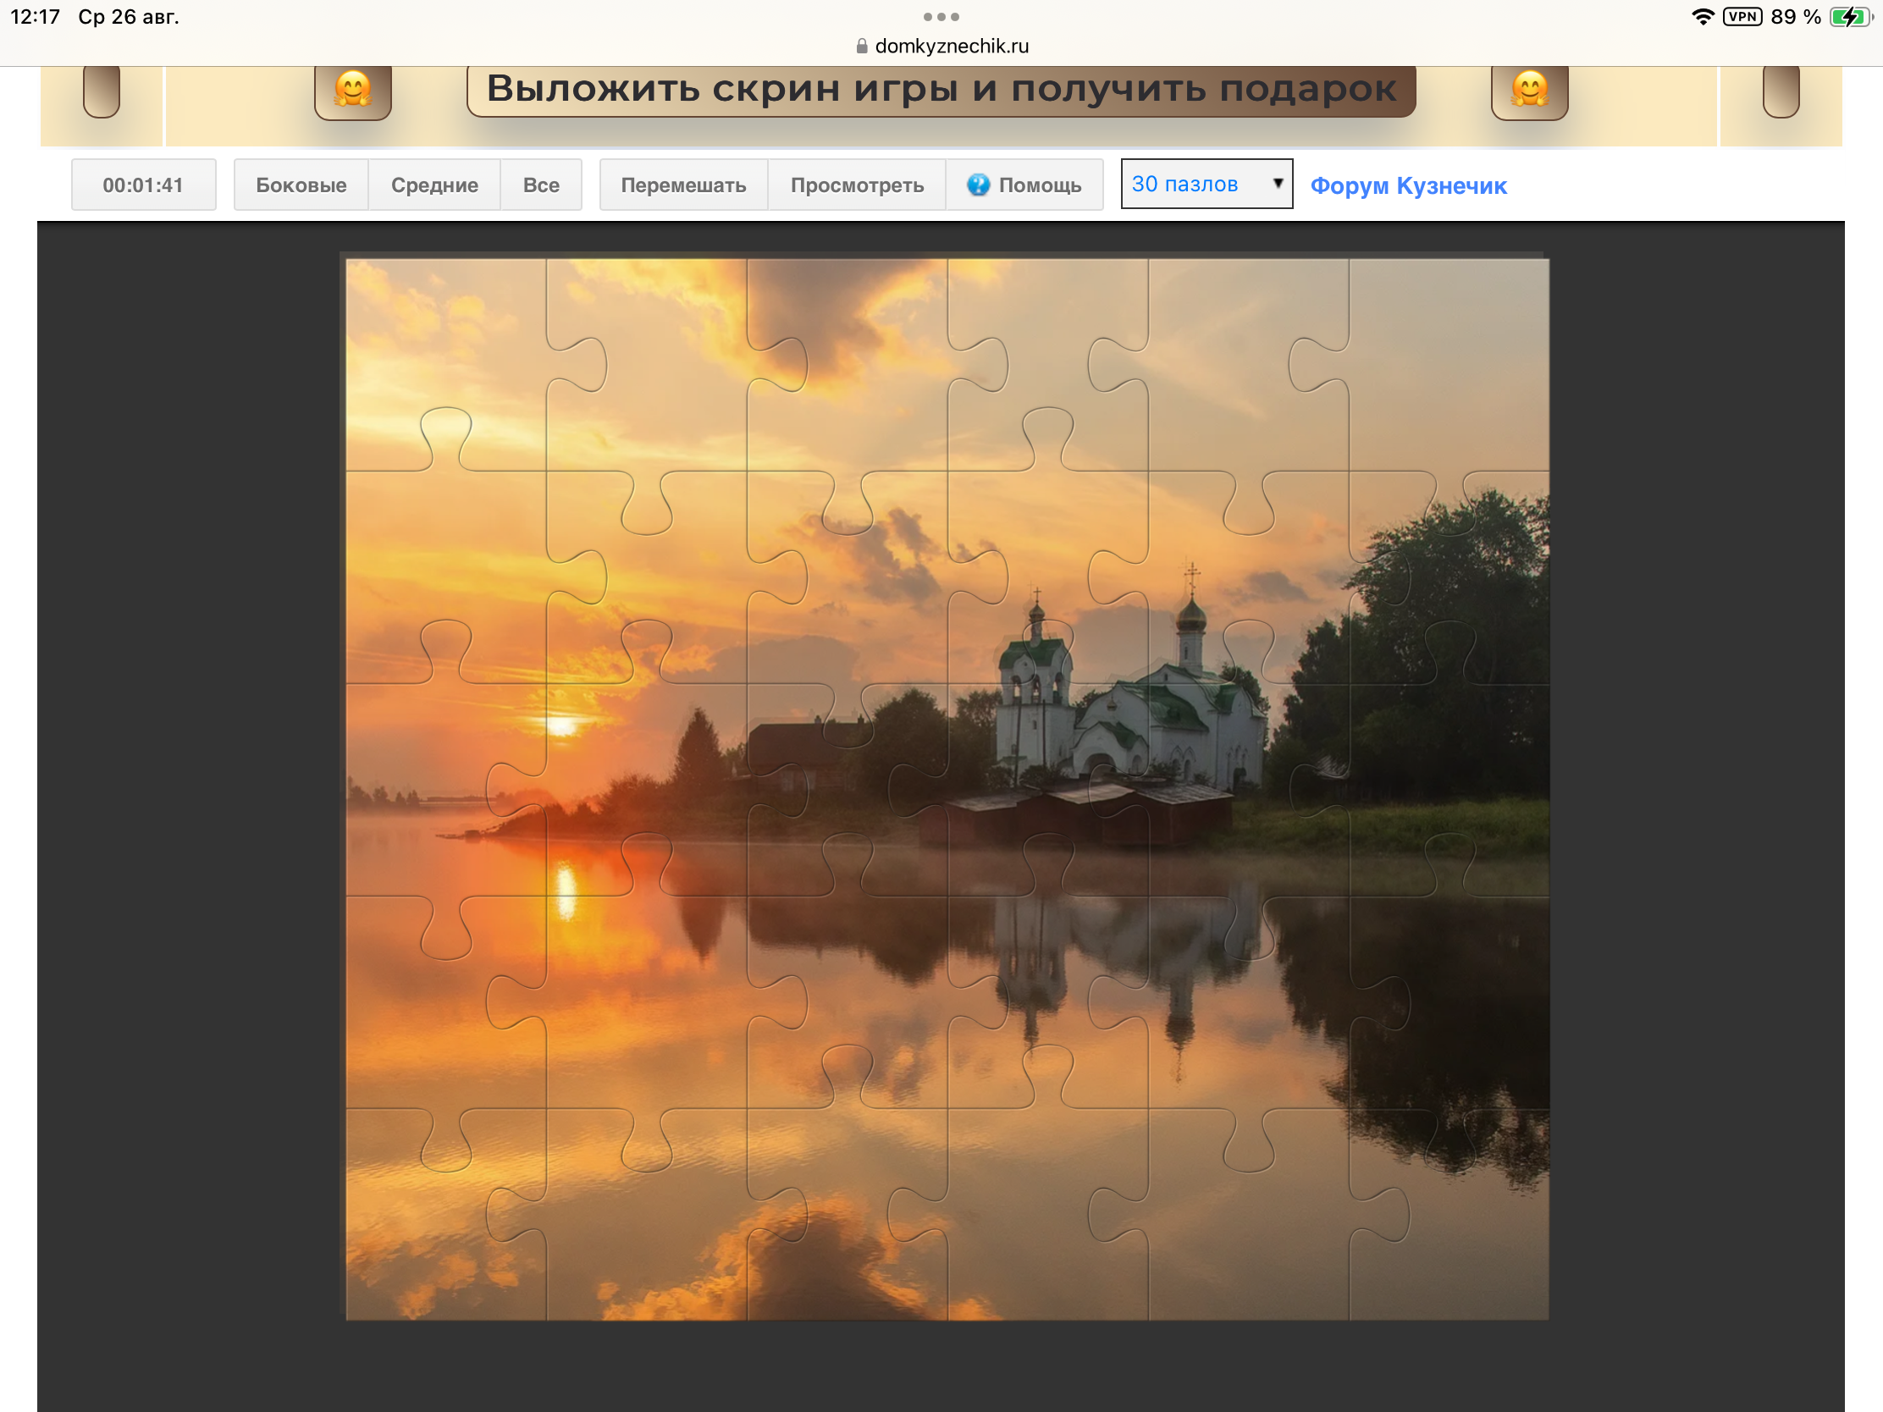The width and height of the screenshot is (1883, 1412).
Task: Tap the VPN status indicator
Action: [x=1742, y=17]
